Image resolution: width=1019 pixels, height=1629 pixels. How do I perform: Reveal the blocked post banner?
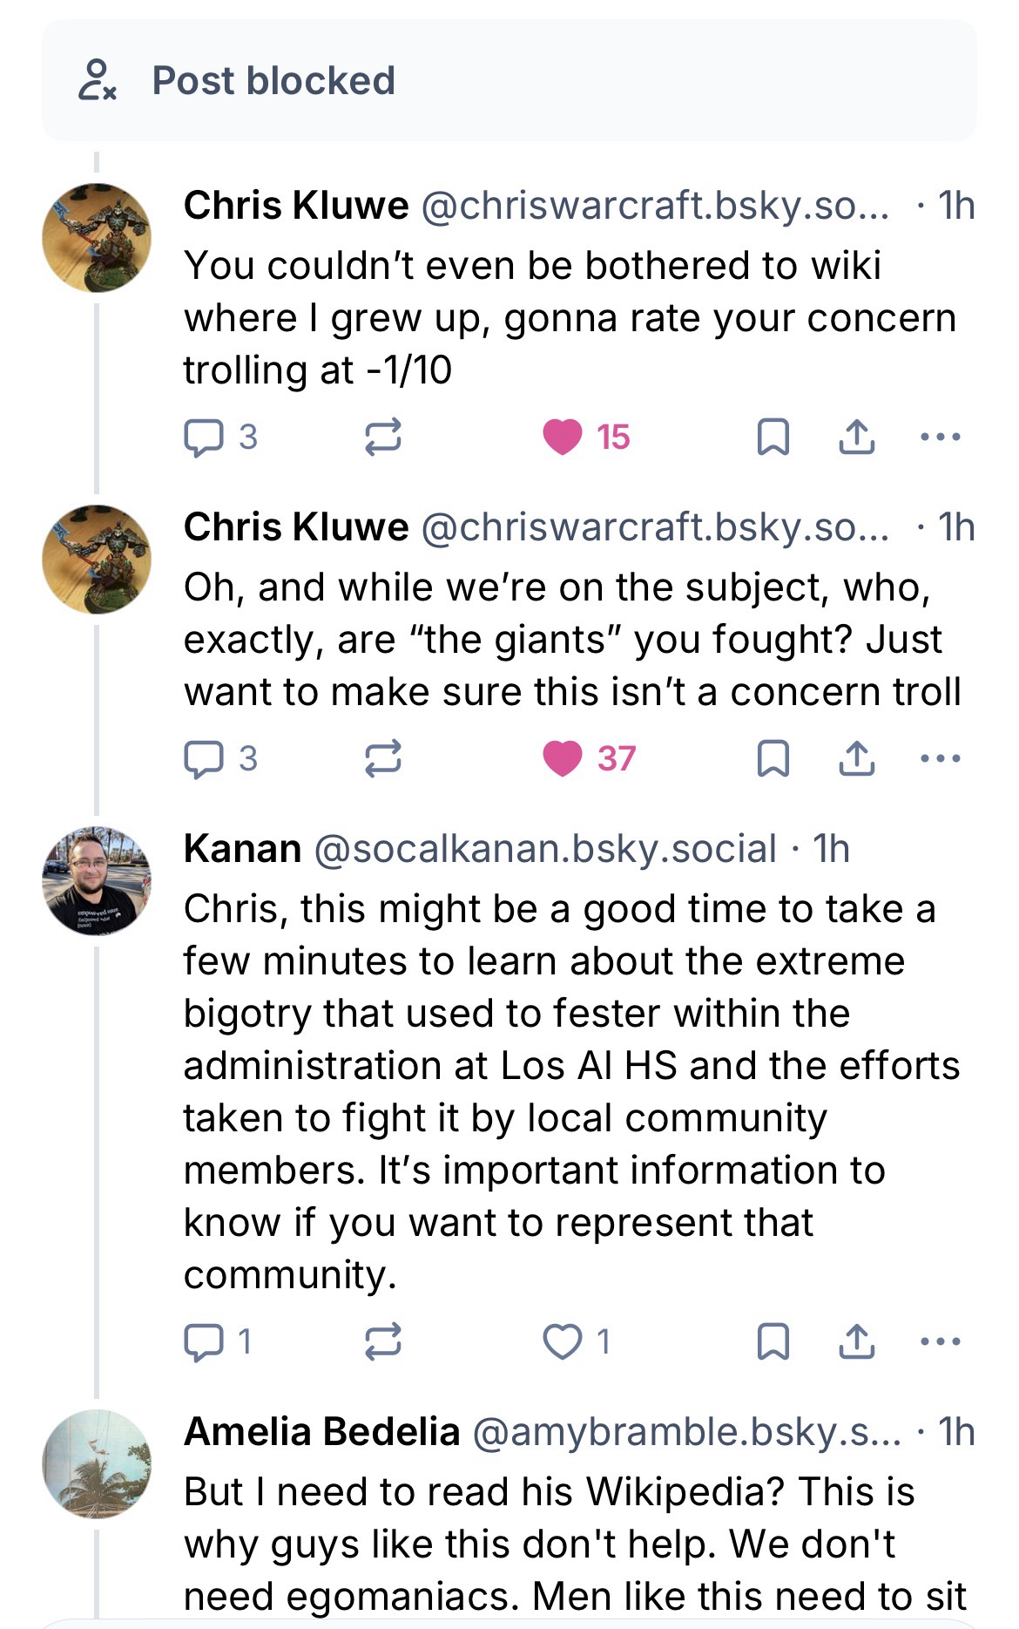[509, 81]
